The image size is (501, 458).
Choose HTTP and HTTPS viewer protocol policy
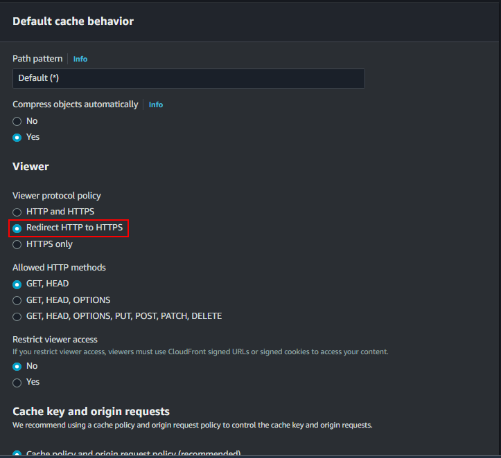tap(17, 212)
